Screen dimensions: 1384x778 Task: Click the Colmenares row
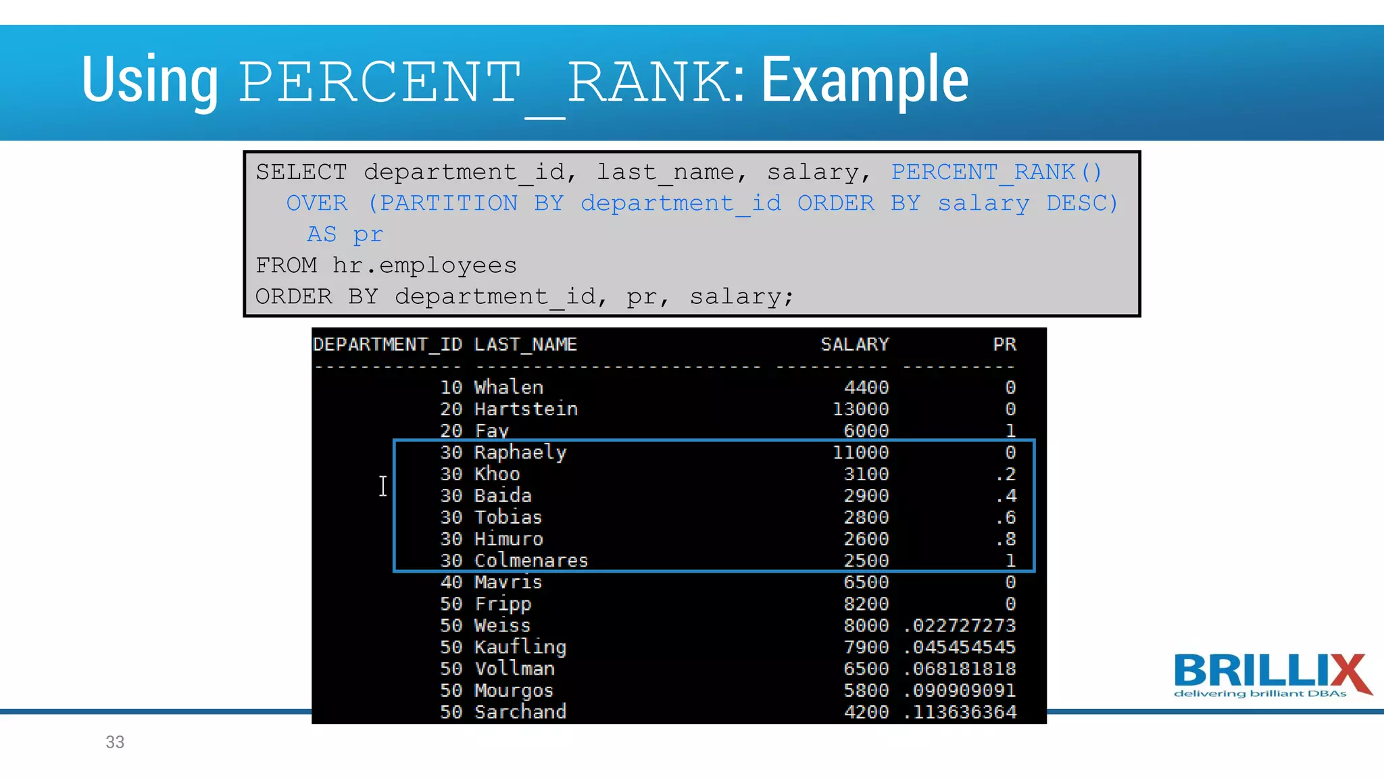(530, 561)
